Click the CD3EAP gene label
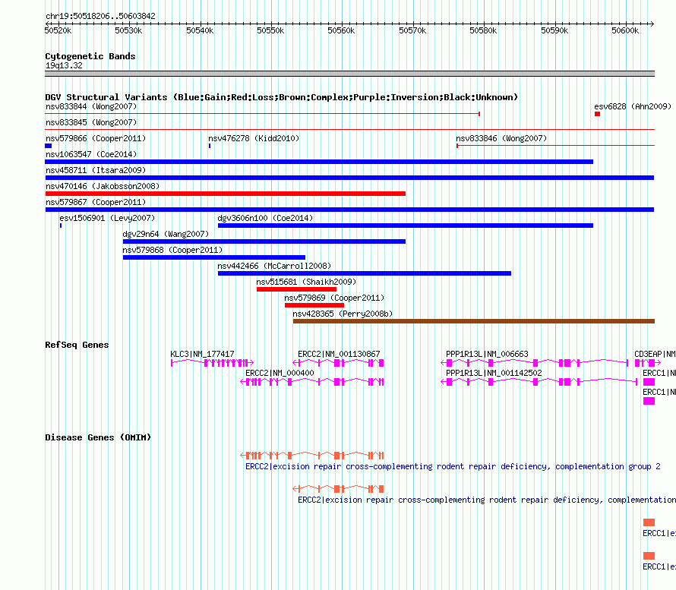The height and width of the screenshot is (590, 676). (655, 354)
